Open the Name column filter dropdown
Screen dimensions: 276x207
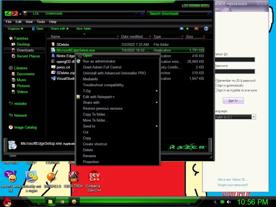[x=118, y=36]
